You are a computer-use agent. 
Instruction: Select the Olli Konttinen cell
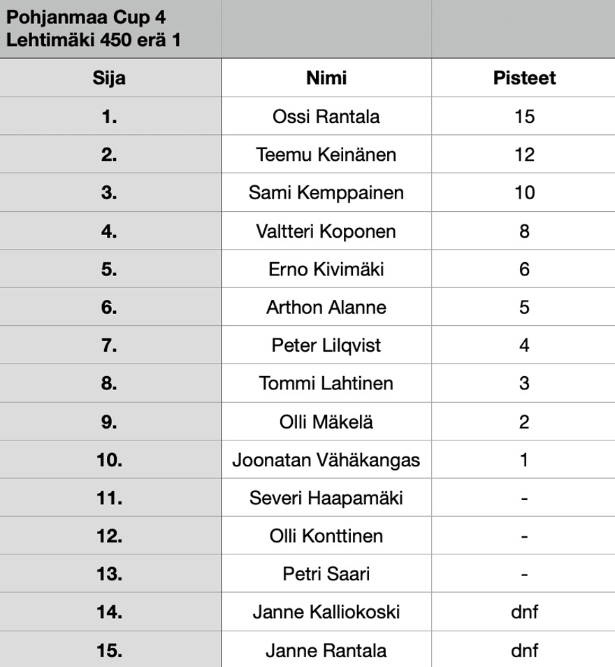[326, 535]
